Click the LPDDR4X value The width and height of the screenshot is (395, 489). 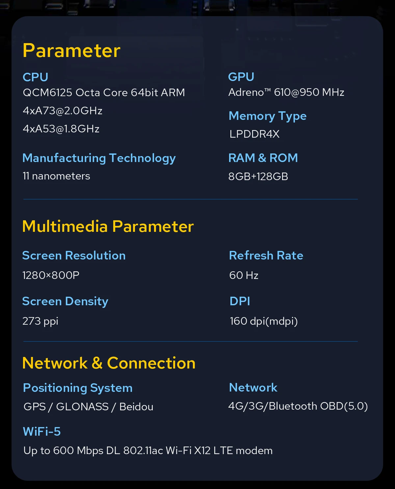tap(254, 134)
